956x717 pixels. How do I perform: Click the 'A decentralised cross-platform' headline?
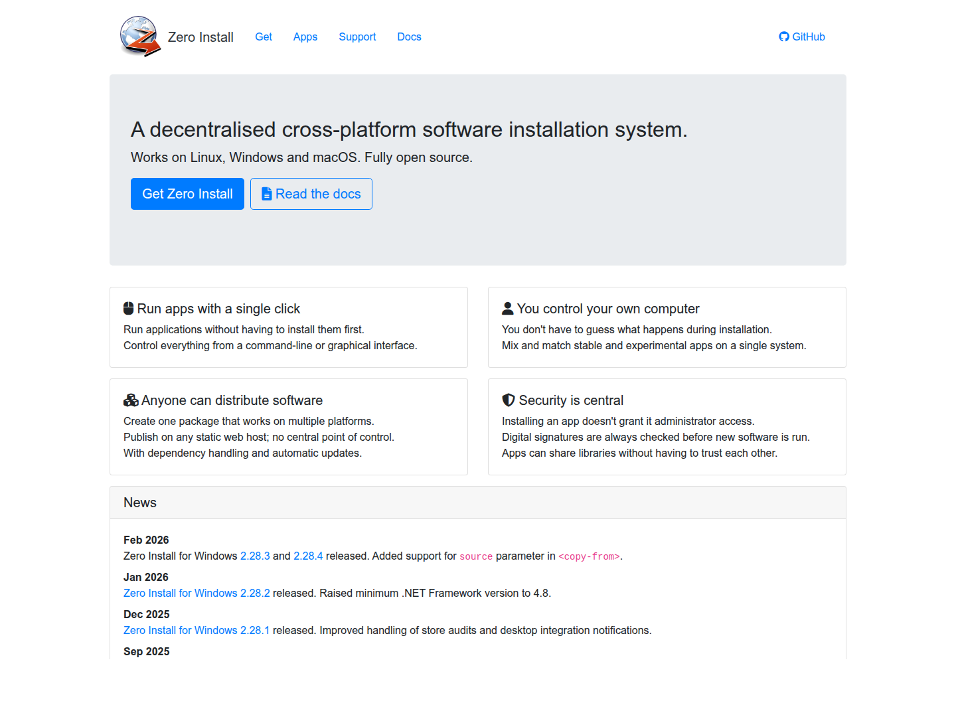click(409, 129)
